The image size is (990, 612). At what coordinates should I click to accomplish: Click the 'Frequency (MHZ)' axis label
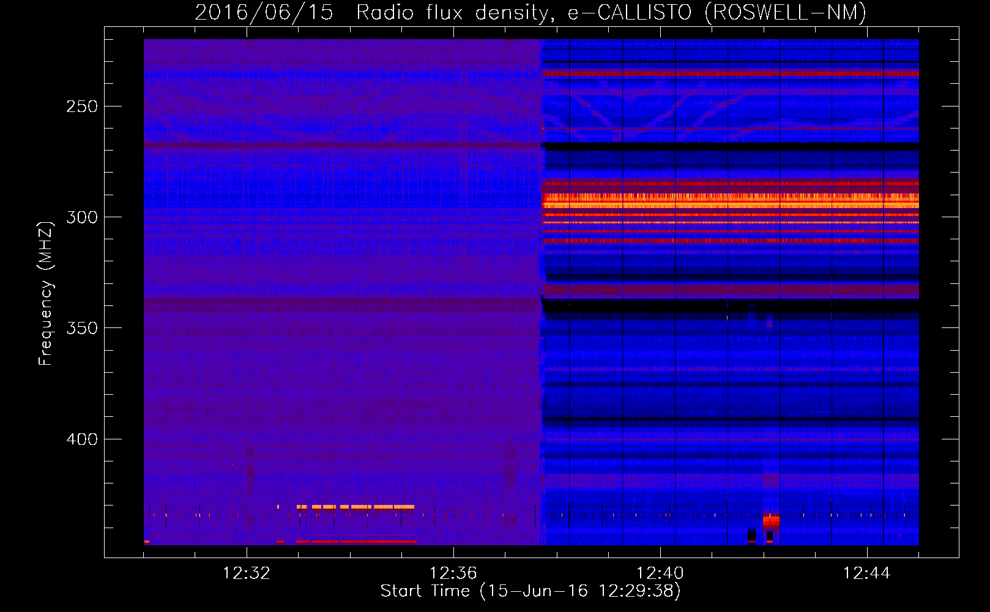point(46,294)
